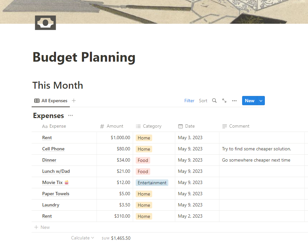Select the All Expenses tab
308x246 pixels.
(x=51, y=101)
